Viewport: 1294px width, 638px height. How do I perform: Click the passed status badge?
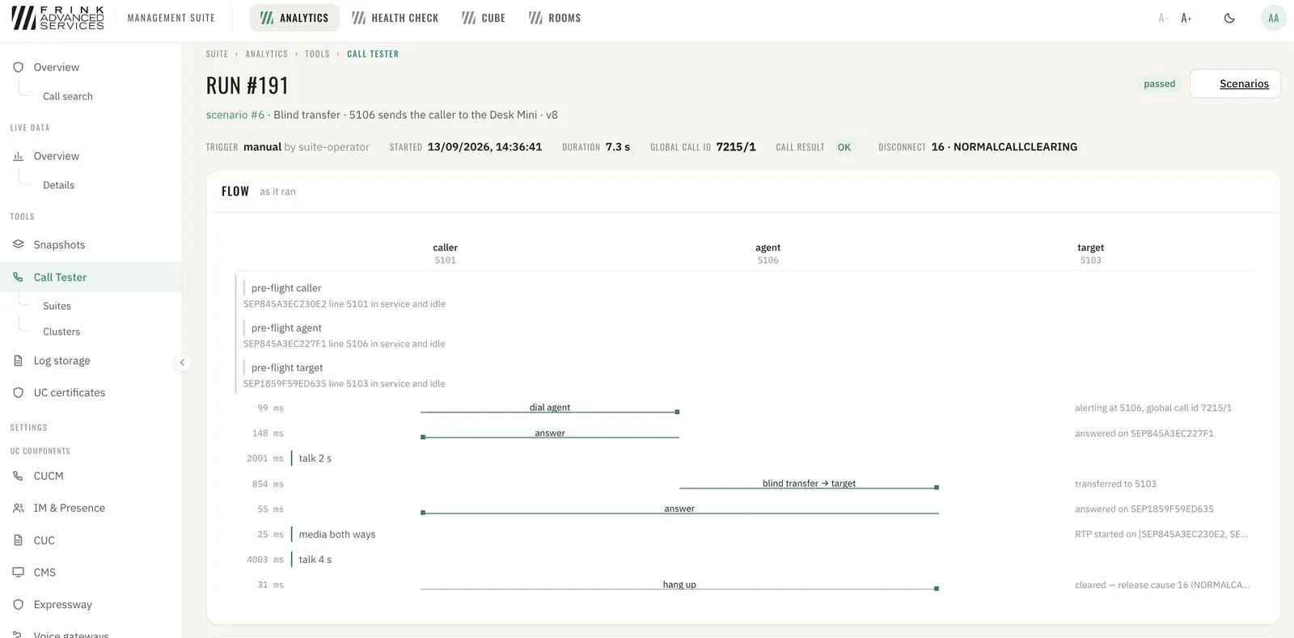(x=1159, y=83)
